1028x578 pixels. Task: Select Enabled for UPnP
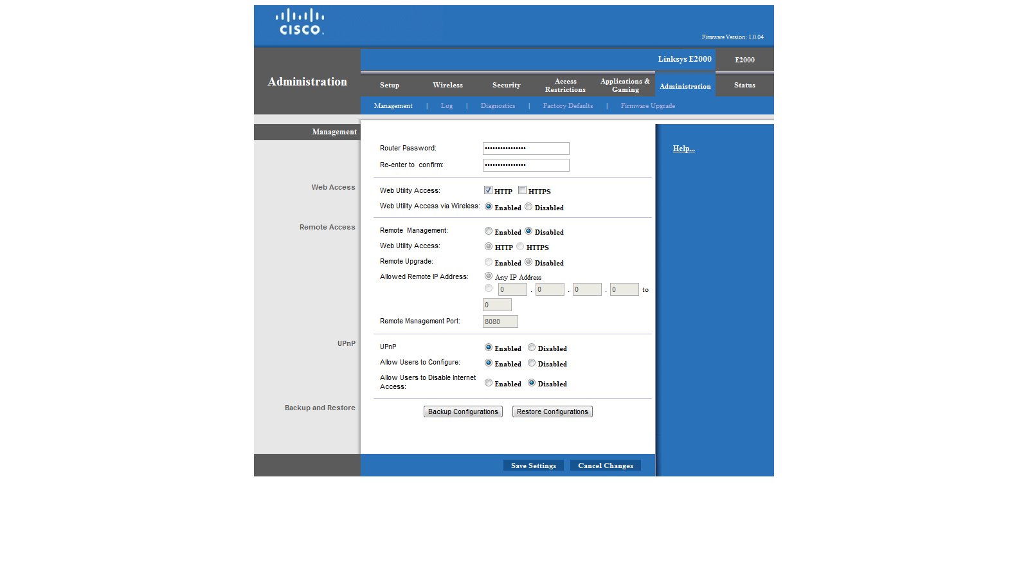click(489, 348)
